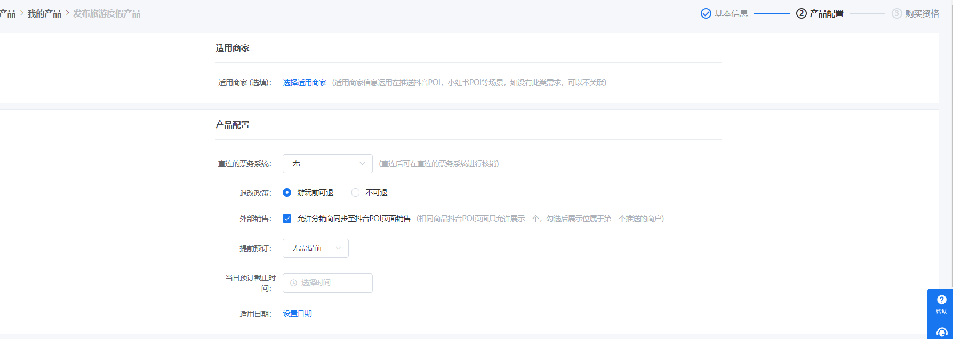The height and width of the screenshot is (339, 953).
Task: Click the 适用日期 label
Action: [255, 314]
